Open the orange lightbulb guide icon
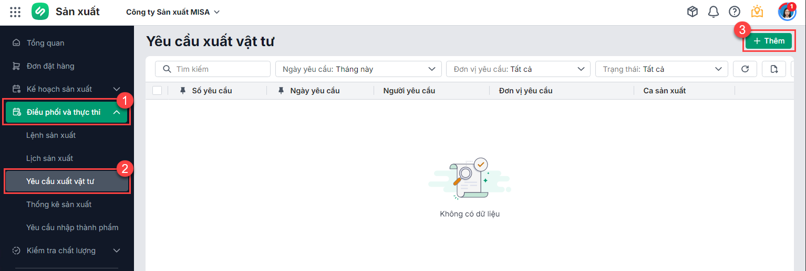The height and width of the screenshot is (271, 806). pyautogui.click(x=757, y=12)
